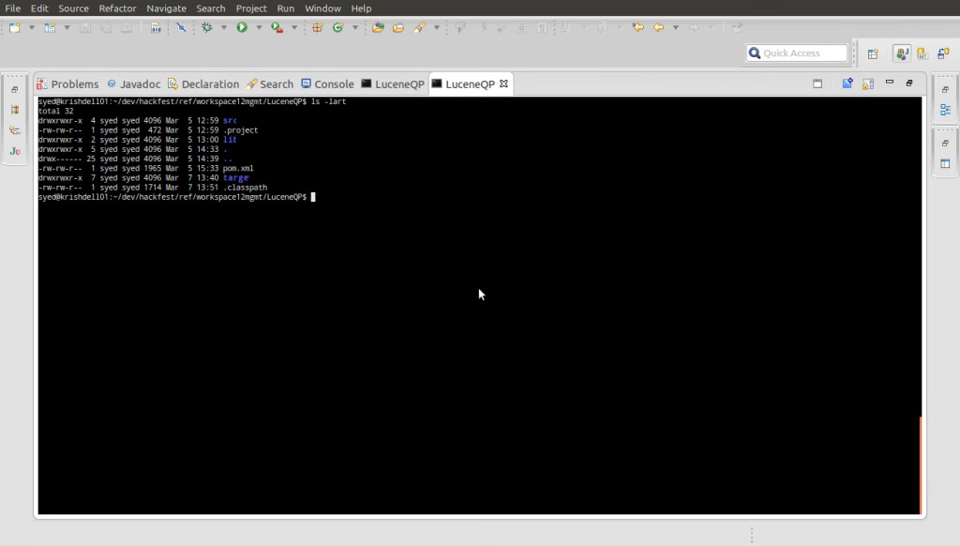
Task: Click the Open Type icon
Action: 378,27
